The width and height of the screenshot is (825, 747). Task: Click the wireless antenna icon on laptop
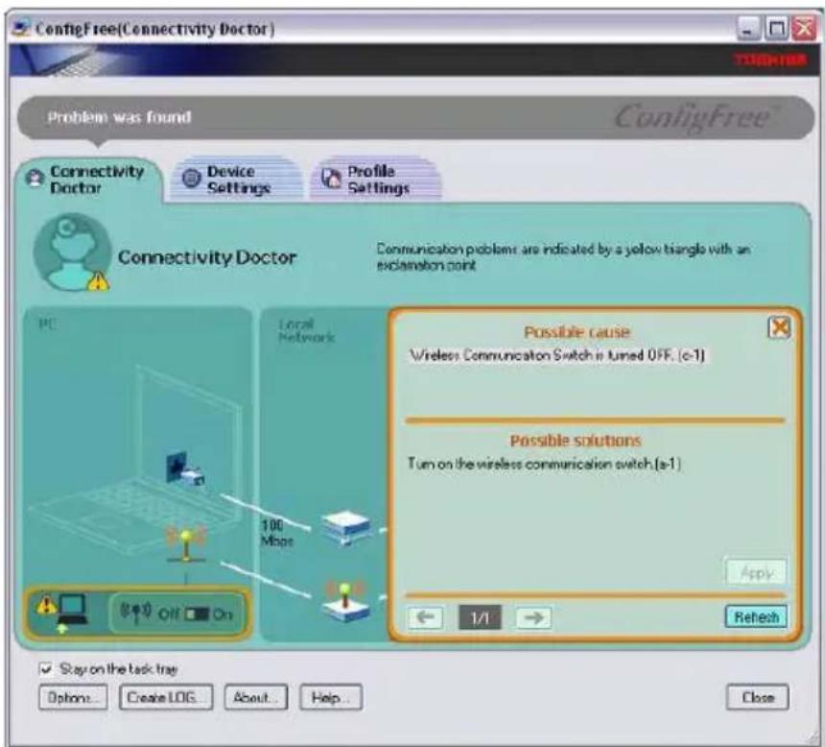[186, 544]
